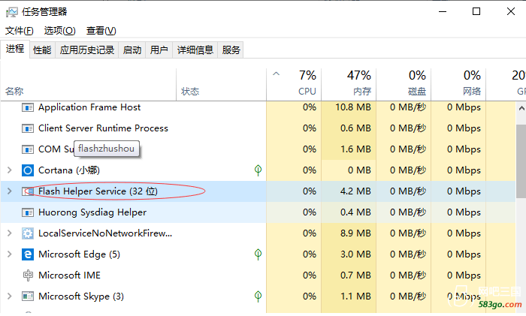Select the Microsoft IME row
Image resolution: width=526 pixels, height=316 pixels.
(x=258, y=275)
